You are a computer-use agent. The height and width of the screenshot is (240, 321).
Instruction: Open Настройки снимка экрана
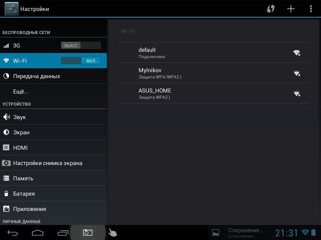48,163
